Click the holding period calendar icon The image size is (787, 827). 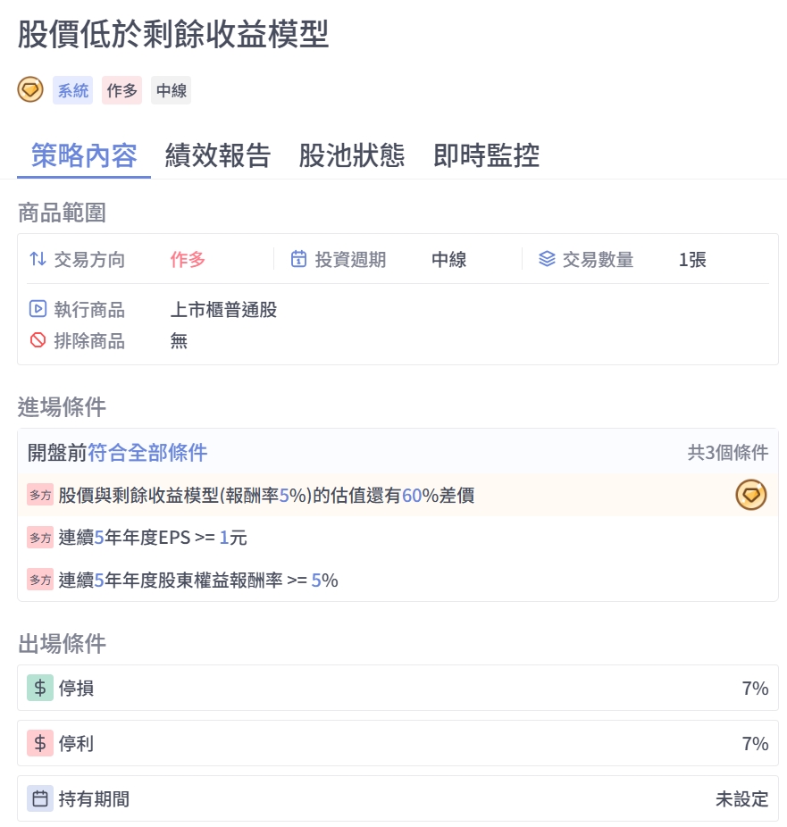coord(39,798)
